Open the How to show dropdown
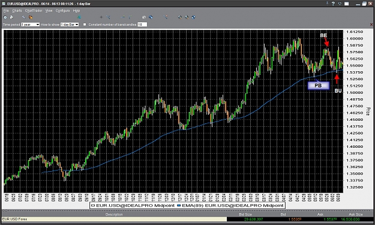This screenshot has width=375, height=225. [70, 25]
